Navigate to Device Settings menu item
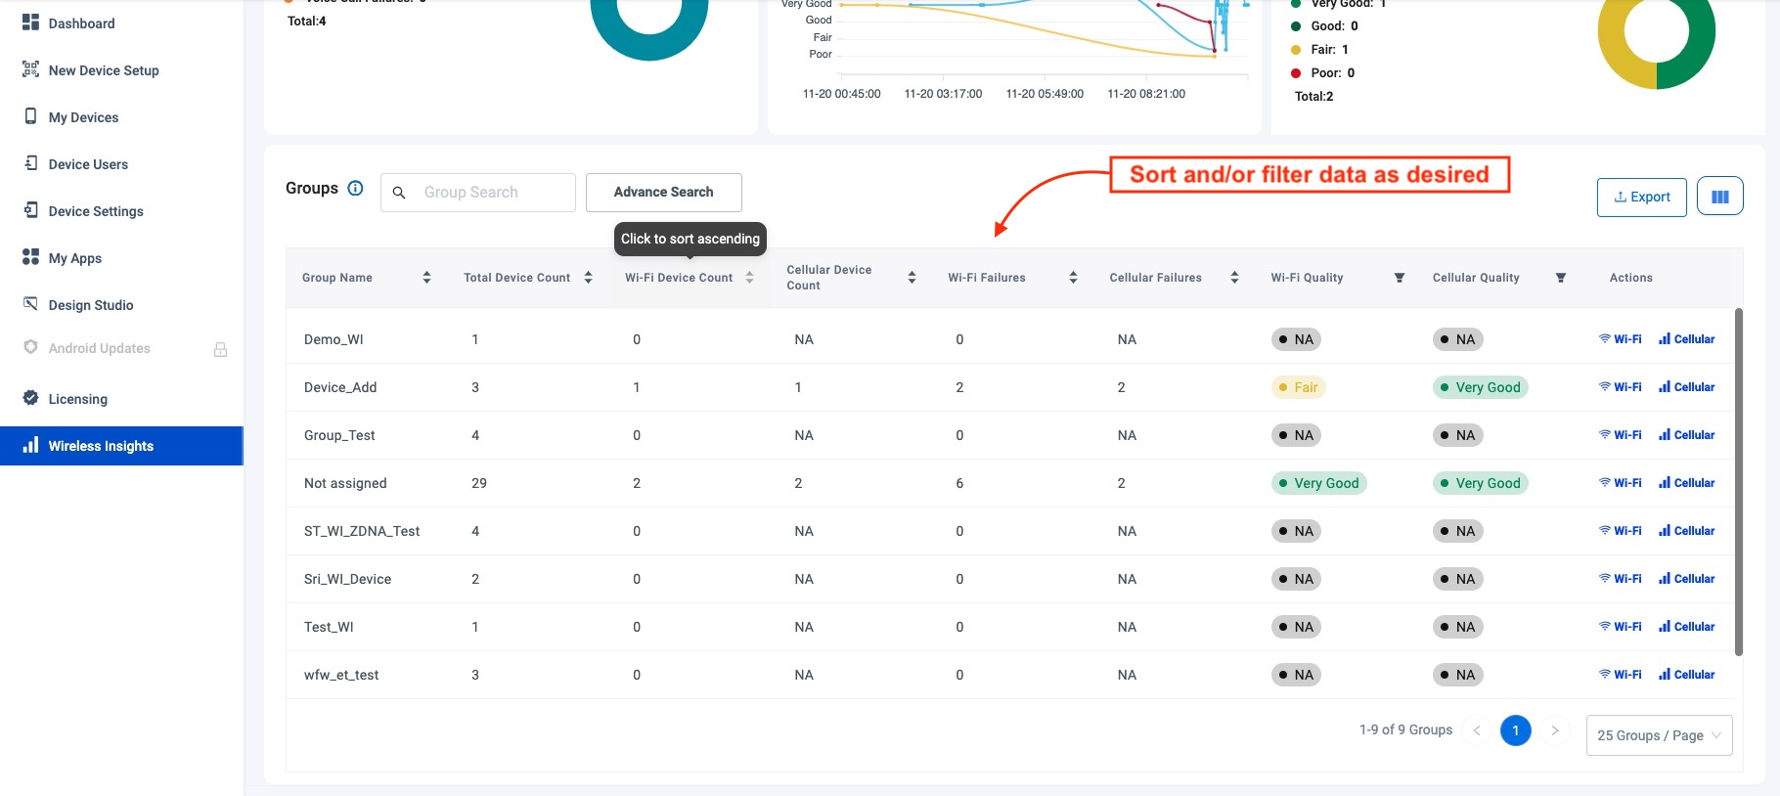 click(x=96, y=211)
